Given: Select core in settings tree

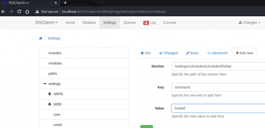Looking at the screenshot, I should (84, 115).
